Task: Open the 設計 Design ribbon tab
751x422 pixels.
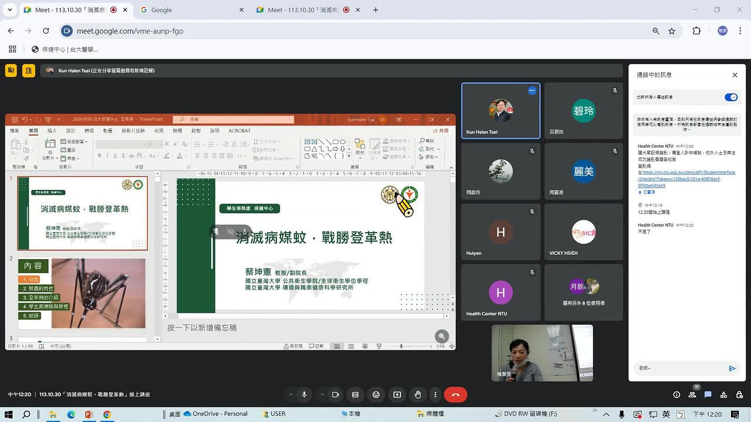Action: [70, 131]
